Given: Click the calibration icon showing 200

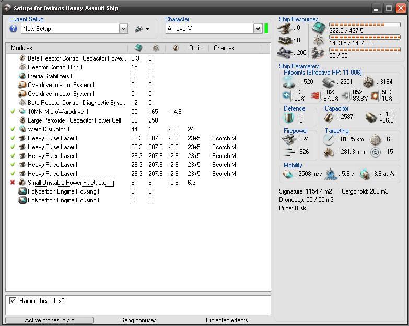Looking at the screenshot, I should pyautogui.click(x=285, y=53).
